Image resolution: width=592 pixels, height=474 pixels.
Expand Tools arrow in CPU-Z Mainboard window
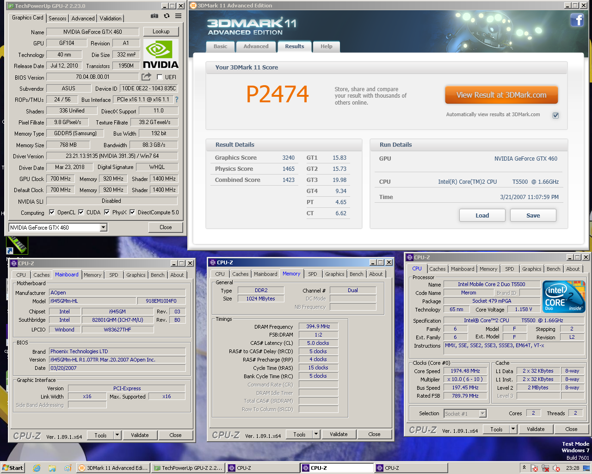click(117, 435)
